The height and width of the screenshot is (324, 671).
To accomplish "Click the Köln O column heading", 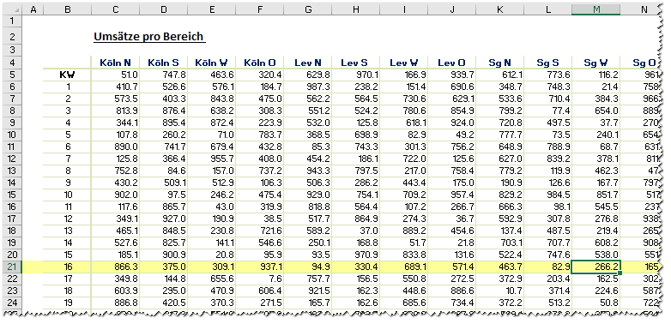I will (259, 63).
